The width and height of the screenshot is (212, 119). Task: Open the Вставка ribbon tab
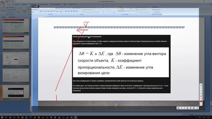(17, 4)
